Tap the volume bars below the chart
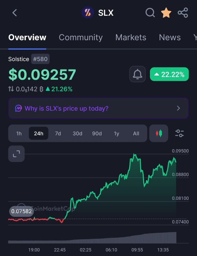The image size is (197, 256). pyautogui.click(x=92, y=238)
